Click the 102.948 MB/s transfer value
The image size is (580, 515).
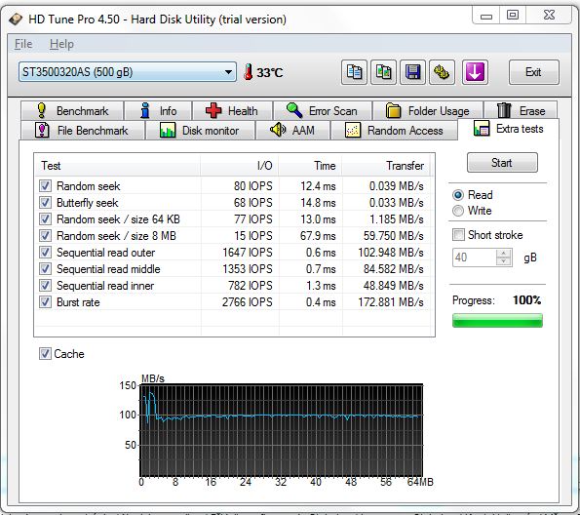391,253
